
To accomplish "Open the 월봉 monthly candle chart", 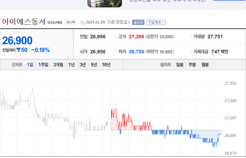I will (x=205, y=65).
